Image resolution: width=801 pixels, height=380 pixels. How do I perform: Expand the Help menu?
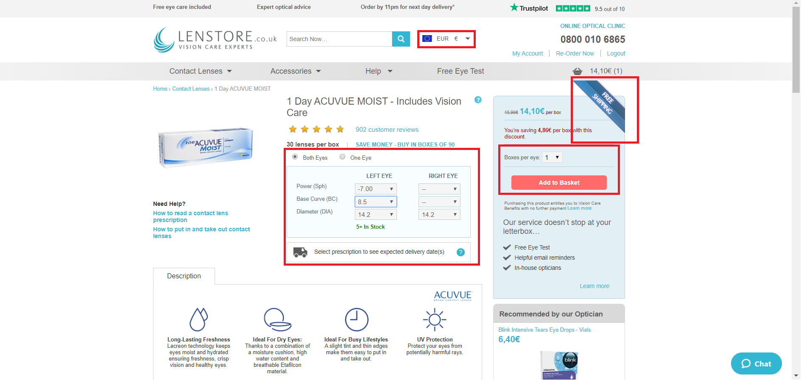(379, 71)
